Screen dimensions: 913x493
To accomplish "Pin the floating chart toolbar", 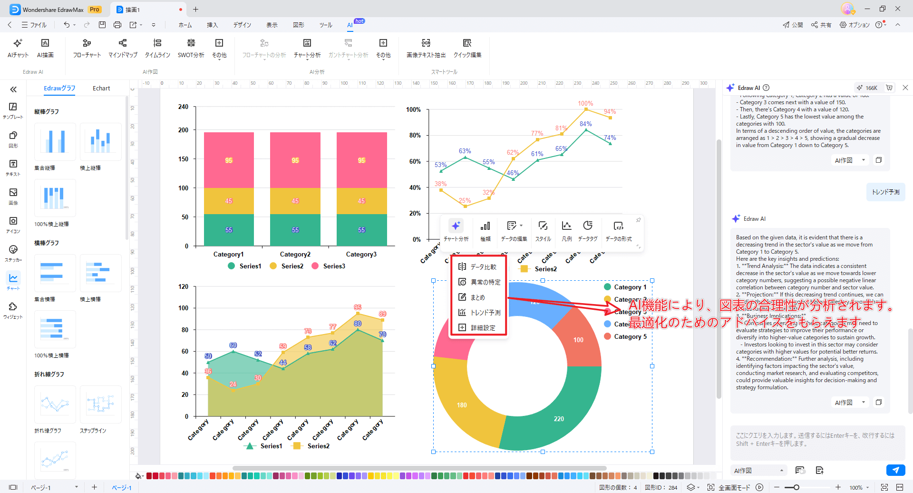I will (638, 220).
